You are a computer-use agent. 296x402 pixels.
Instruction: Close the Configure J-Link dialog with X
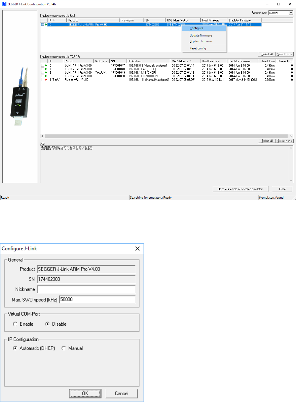click(x=137, y=249)
